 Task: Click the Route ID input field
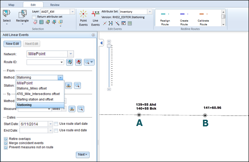click(x=43, y=62)
